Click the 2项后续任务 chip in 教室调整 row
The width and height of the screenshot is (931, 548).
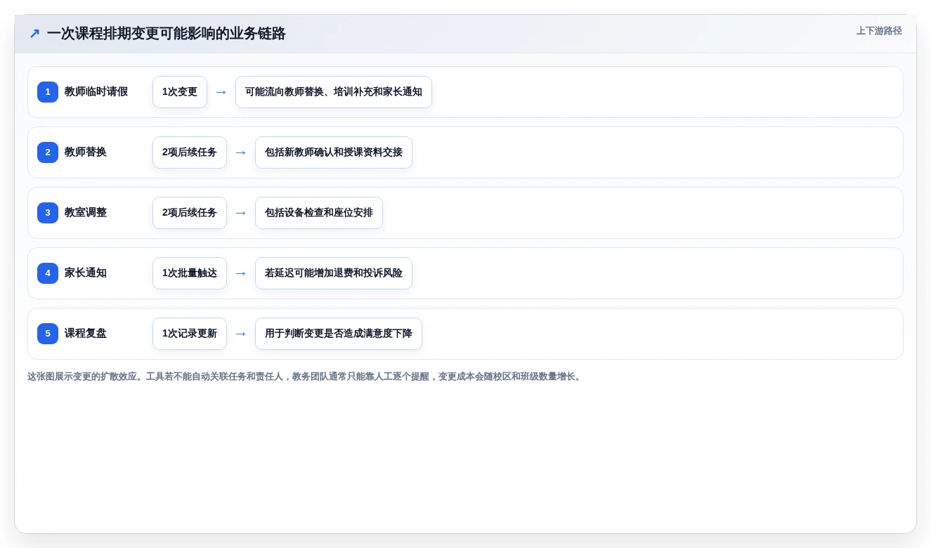pos(190,213)
